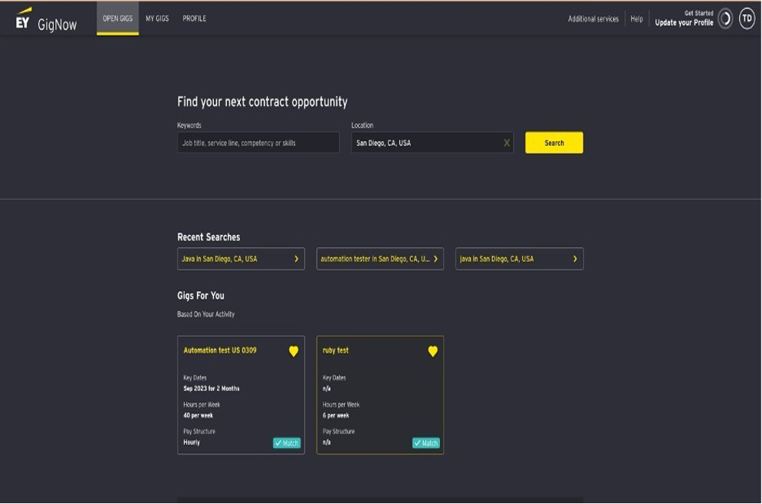Click the Help link in header
Viewport: 762px width, 504px height.
point(636,19)
